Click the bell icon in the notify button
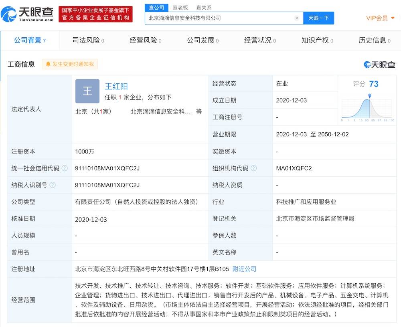 click(48, 64)
